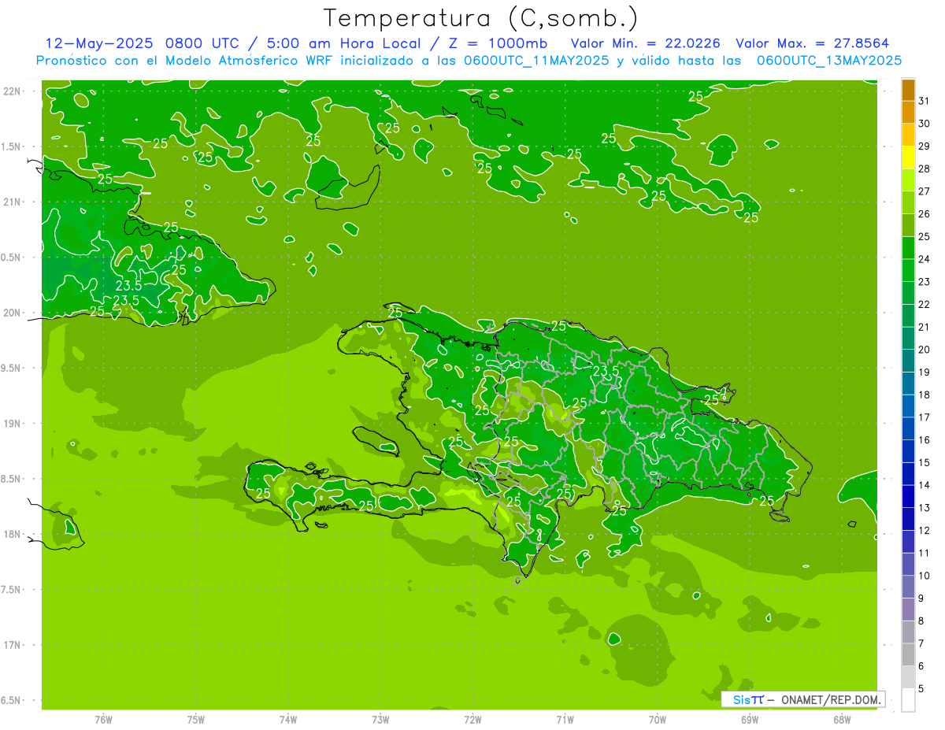Click the legend scale label "22"
The height and width of the screenshot is (730, 945).
[x=925, y=304]
